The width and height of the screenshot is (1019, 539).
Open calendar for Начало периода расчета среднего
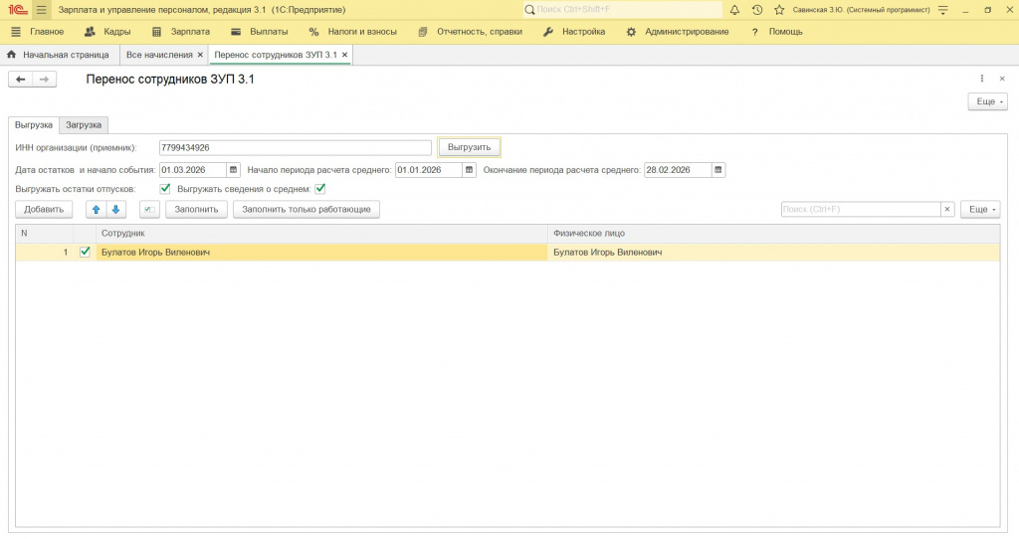tap(470, 170)
